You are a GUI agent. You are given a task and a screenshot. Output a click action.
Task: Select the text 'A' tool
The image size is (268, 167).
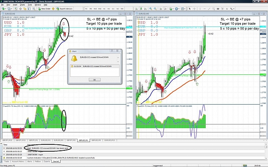tap(227, 9)
